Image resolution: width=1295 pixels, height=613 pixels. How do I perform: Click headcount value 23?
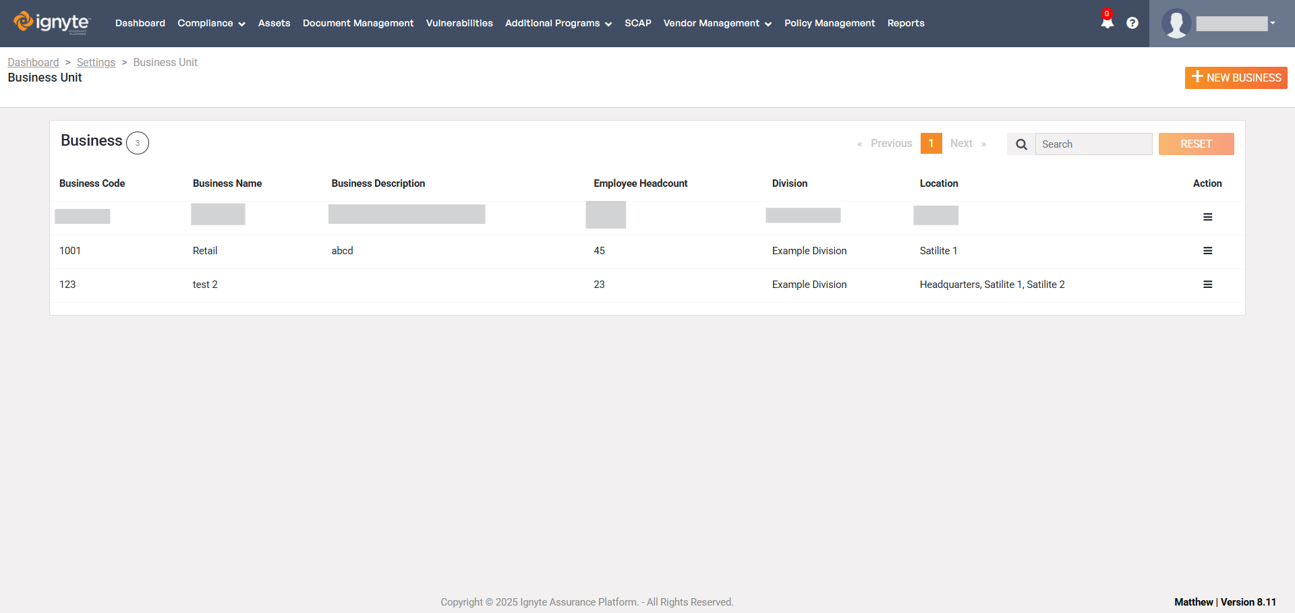point(600,285)
